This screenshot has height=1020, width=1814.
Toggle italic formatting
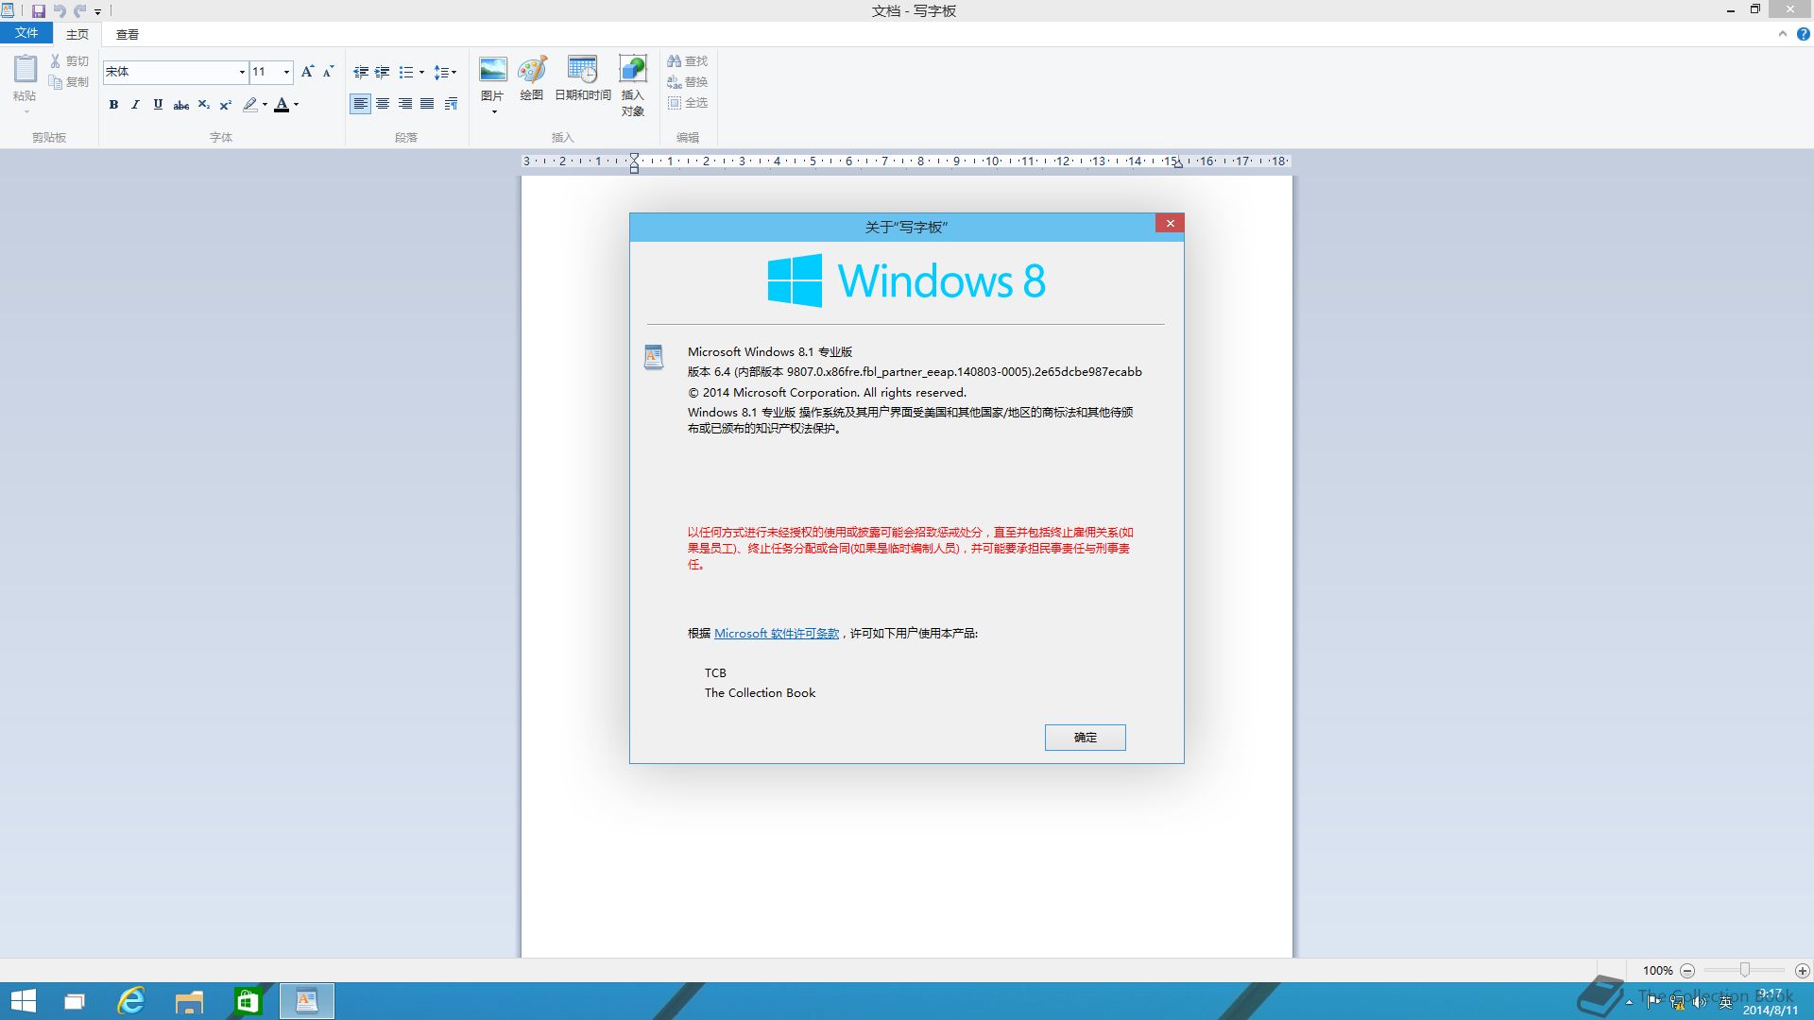pyautogui.click(x=135, y=105)
